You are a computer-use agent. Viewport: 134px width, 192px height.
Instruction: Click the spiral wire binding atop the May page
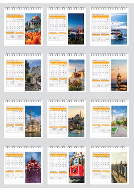66,55
